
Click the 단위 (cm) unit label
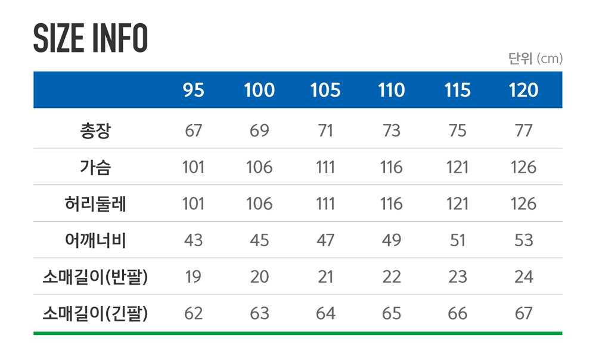536,58
